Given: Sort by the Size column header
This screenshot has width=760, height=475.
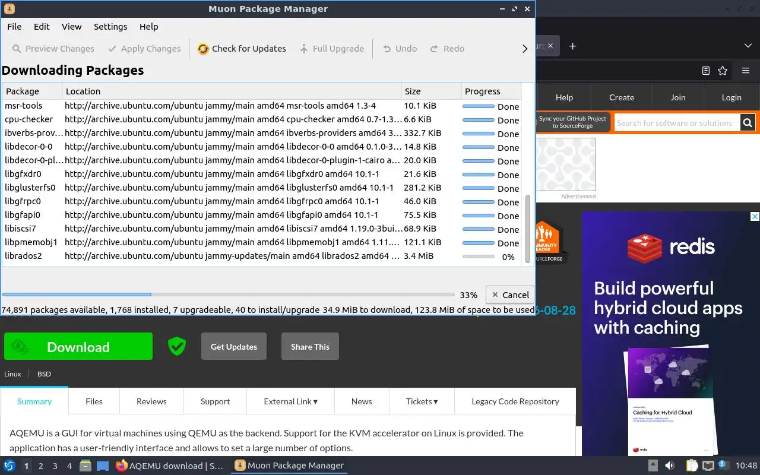Looking at the screenshot, I should coord(431,91).
